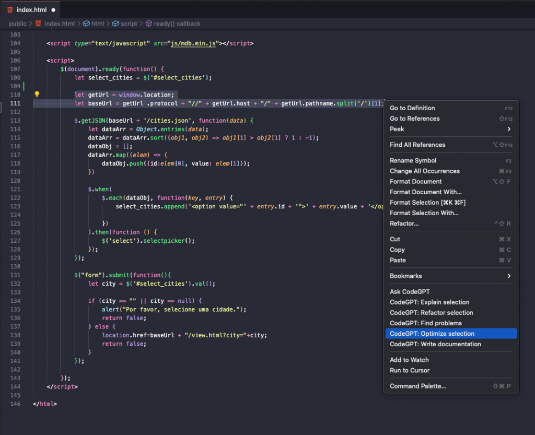Choose Format Document
The image size is (535, 435).
click(451, 182)
